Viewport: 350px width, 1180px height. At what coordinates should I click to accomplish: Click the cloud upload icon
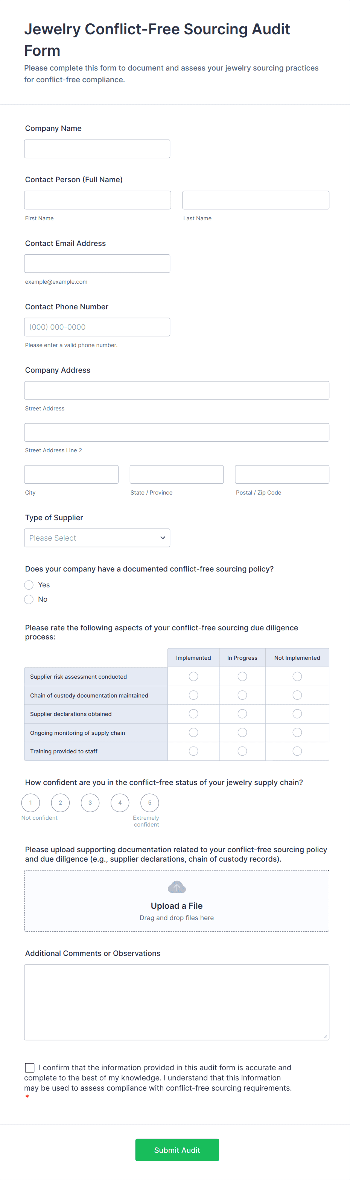click(177, 887)
